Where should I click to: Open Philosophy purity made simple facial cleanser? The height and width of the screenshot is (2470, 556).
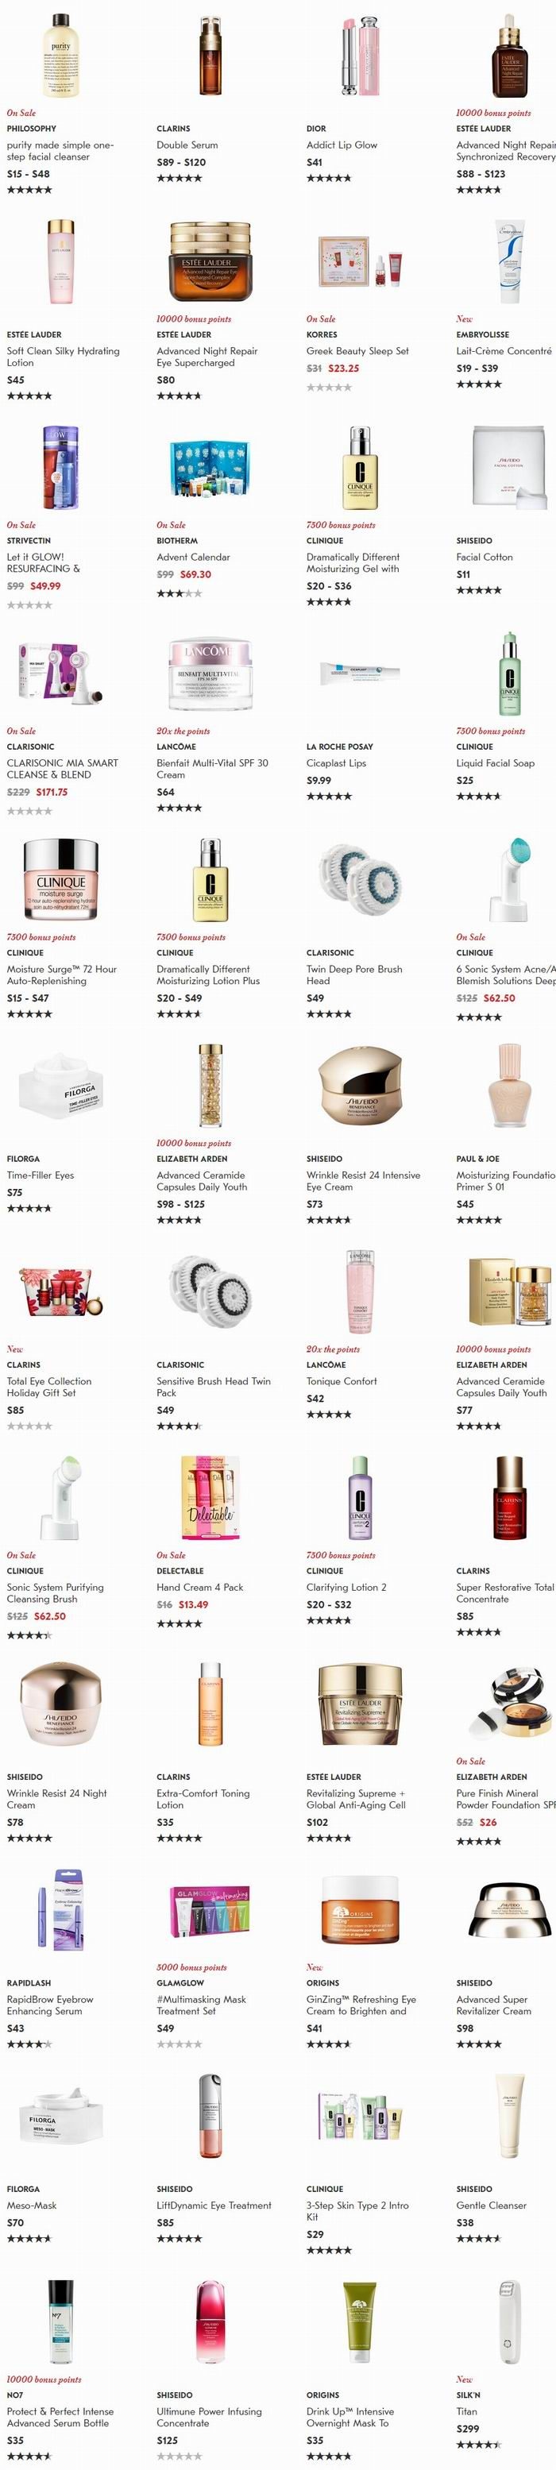(60, 151)
